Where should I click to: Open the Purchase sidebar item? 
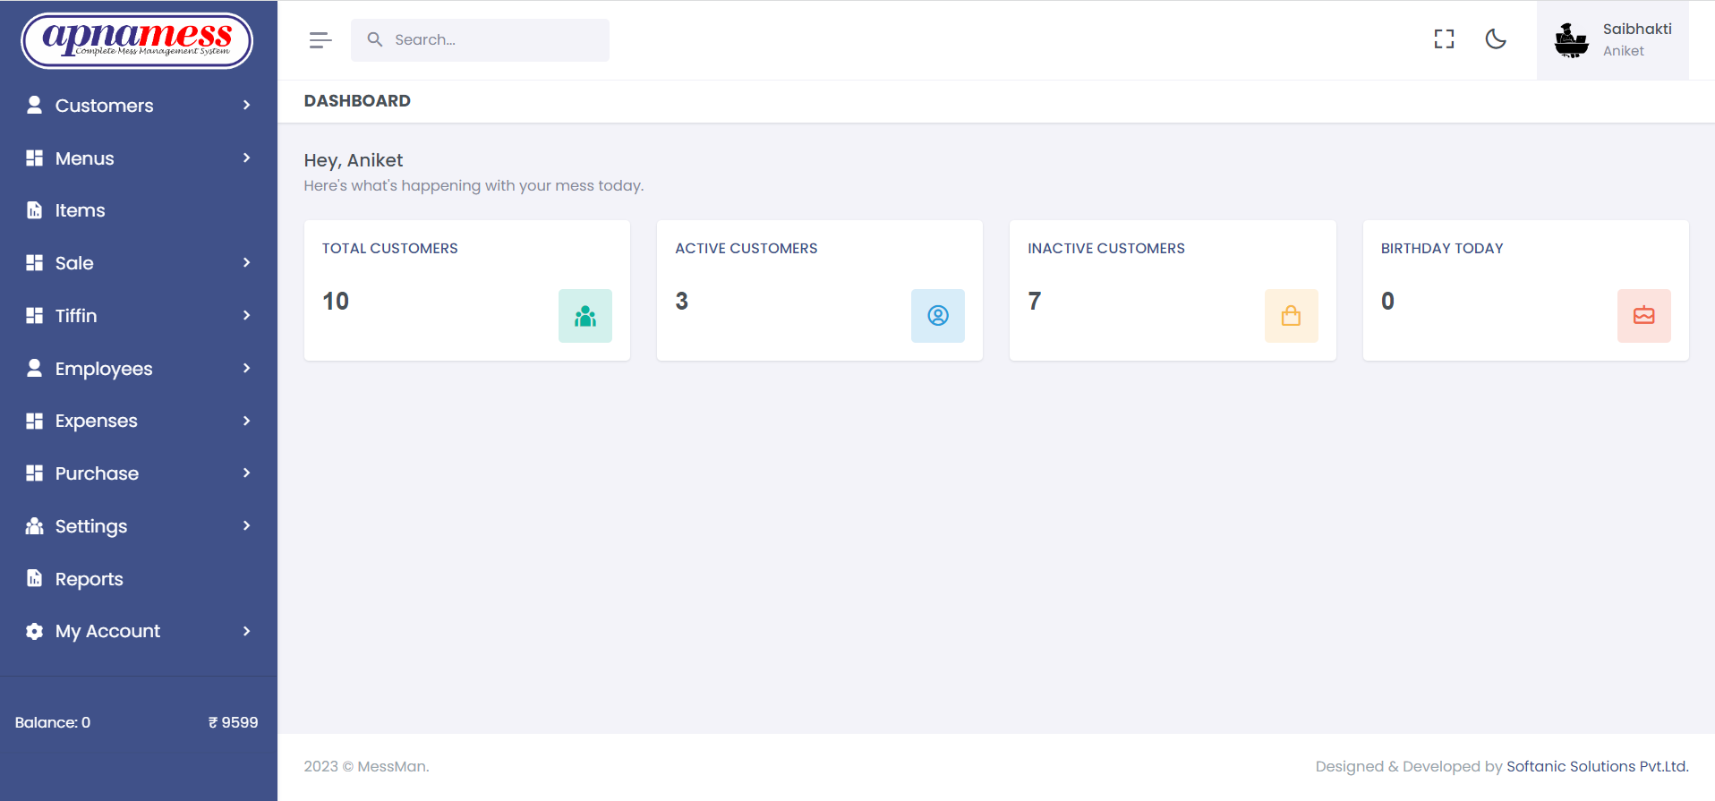point(139,473)
